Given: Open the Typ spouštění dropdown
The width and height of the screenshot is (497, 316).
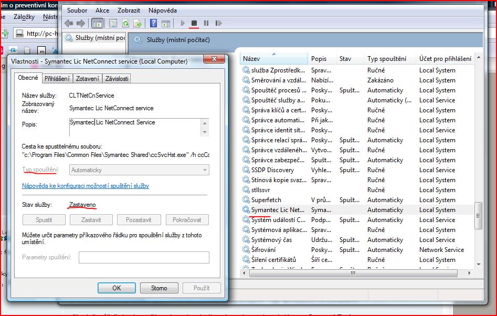Looking at the screenshot, I should 139,170.
